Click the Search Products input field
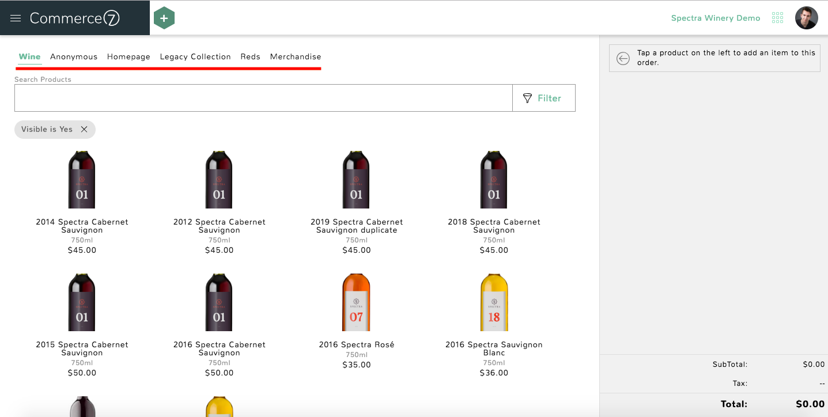Viewport: 828px width, 417px height. pos(263,98)
